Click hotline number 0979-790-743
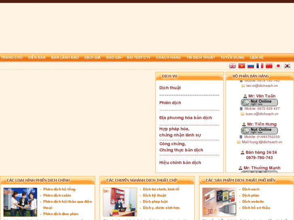 click(x=259, y=158)
